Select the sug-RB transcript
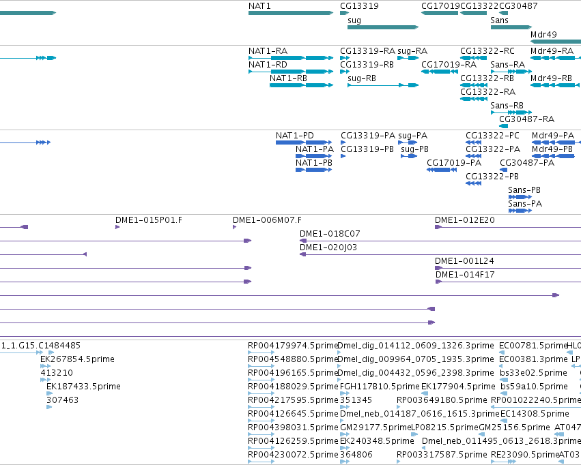This screenshot has height=465, width=581. point(383,85)
